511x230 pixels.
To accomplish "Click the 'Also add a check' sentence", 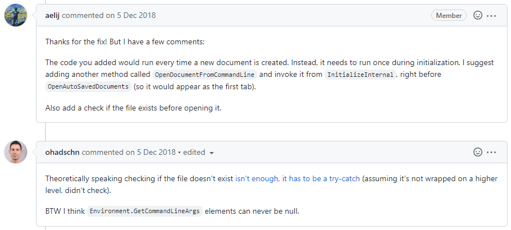I will tap(133, 108).
